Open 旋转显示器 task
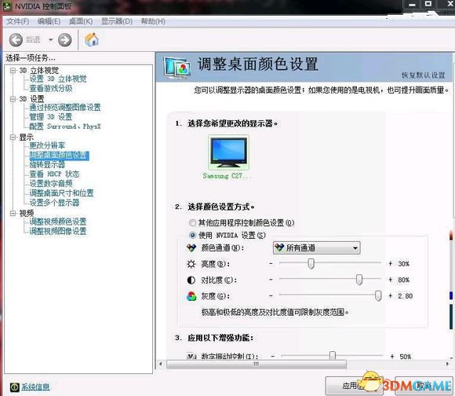Viewport: 455px width, 396px height. [47, 164]
